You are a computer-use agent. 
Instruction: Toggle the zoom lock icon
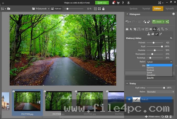[103, 9]
